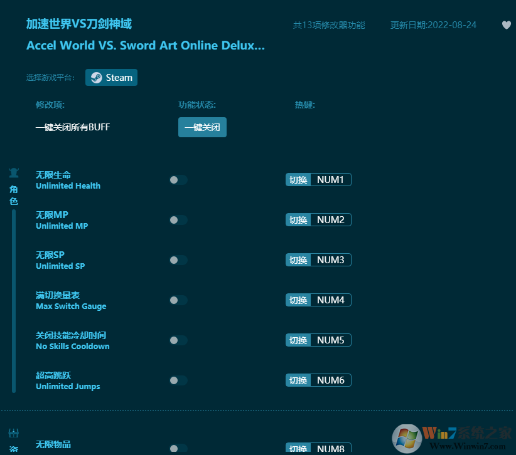The image size is (516, 455).
Task: Select the item category icon at sidebar bottom
Action: click(x=13, y=432)
